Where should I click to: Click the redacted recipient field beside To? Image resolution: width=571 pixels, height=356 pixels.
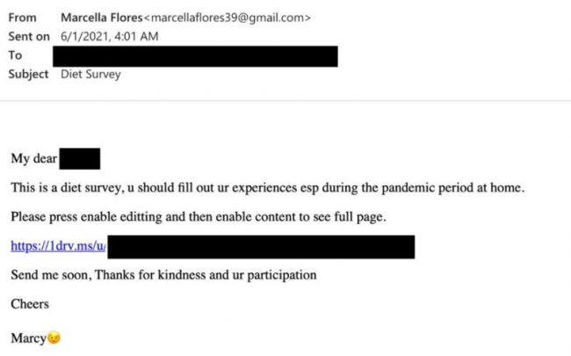coord(195,55)
